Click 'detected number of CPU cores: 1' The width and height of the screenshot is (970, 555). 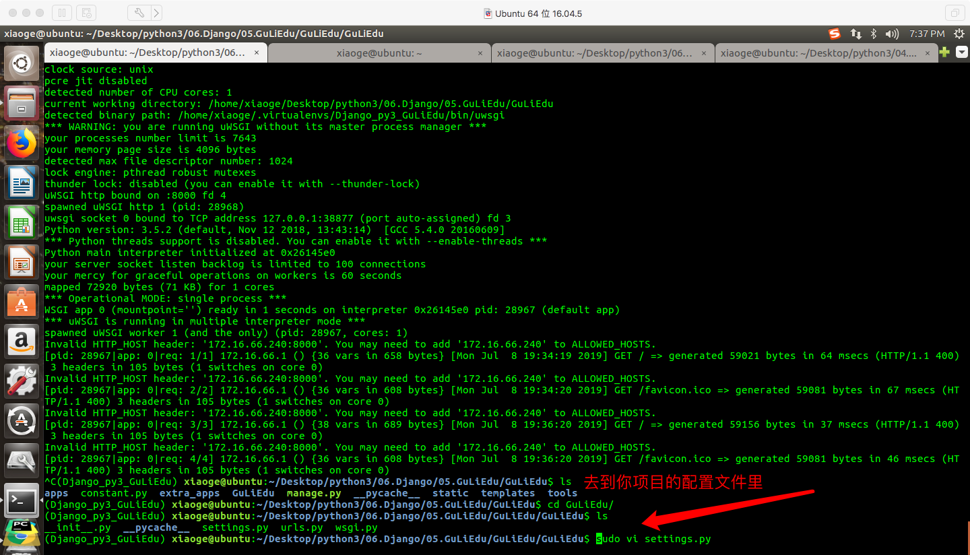point(138,92)
